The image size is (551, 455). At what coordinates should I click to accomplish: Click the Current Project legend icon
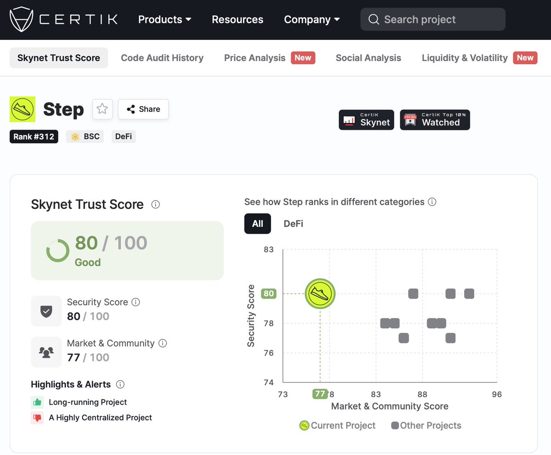pos(304,426)
